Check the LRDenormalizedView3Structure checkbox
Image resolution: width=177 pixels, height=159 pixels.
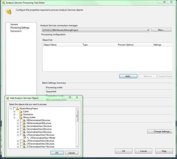21,144
